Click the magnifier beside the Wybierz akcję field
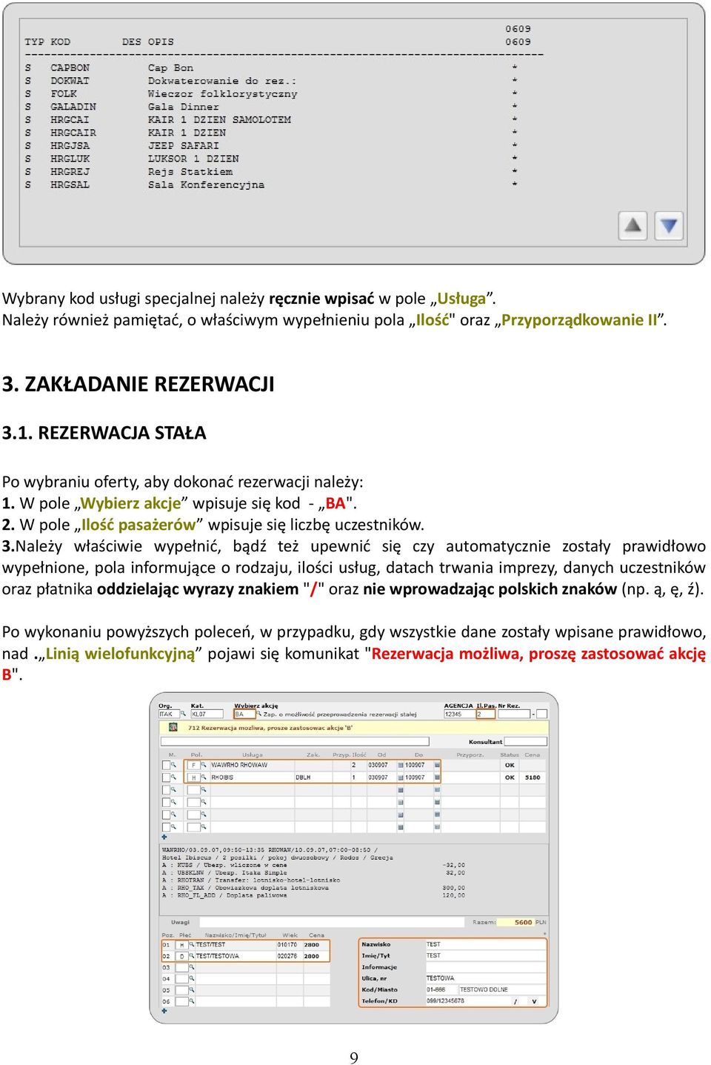 click(259, 714)
